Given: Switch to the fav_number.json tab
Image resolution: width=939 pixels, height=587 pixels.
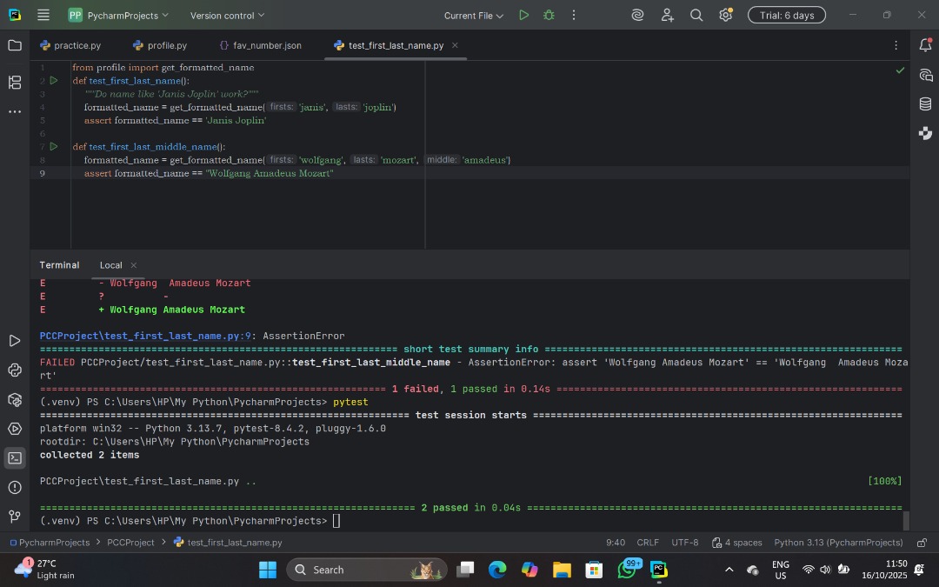Looking at the screenshot, I should [261, 45].
